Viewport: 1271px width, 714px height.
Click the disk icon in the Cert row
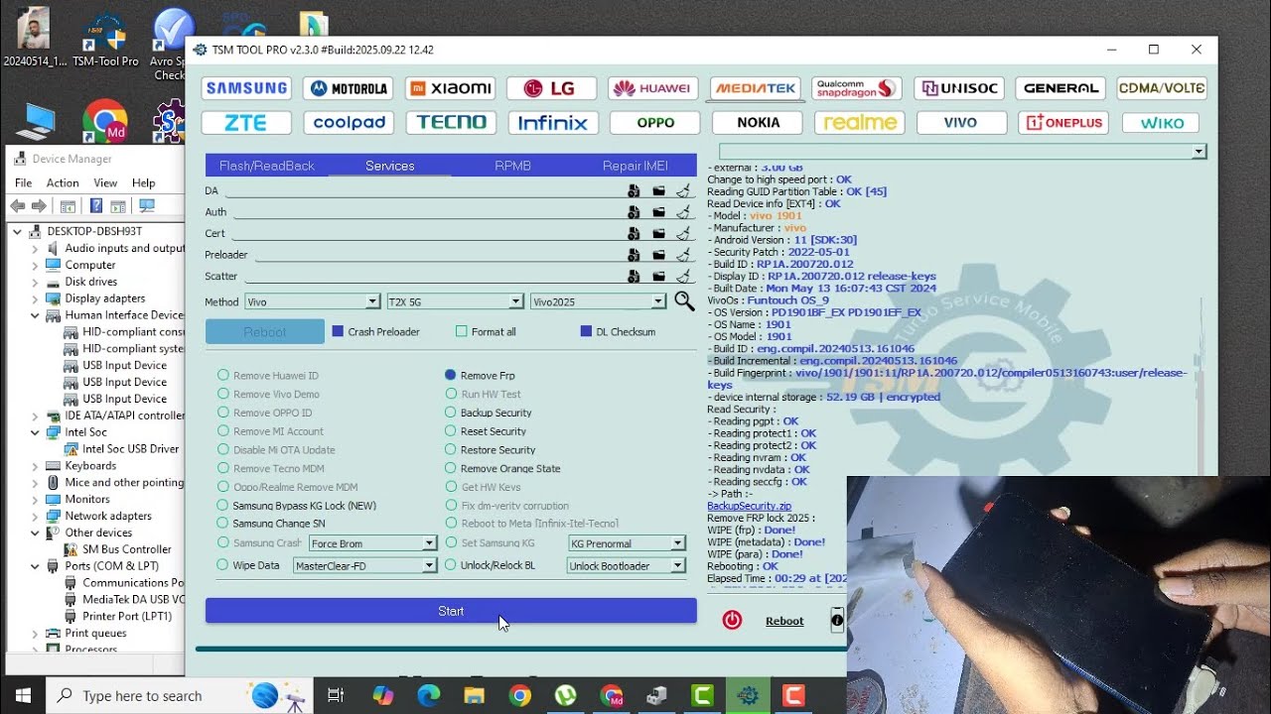[x=634, y=233]
